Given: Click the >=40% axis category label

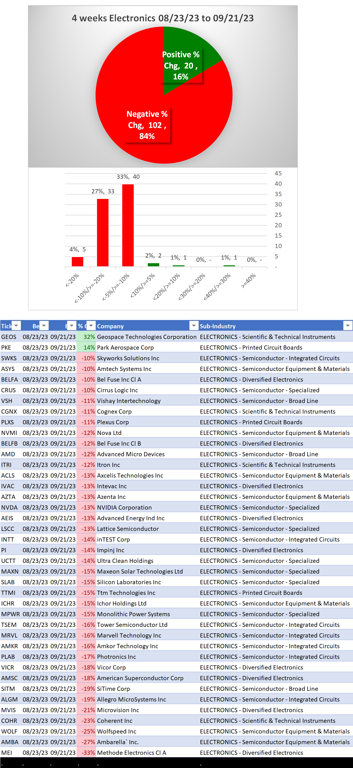Looking at the screenshot, I should click(x=248, y=281).
